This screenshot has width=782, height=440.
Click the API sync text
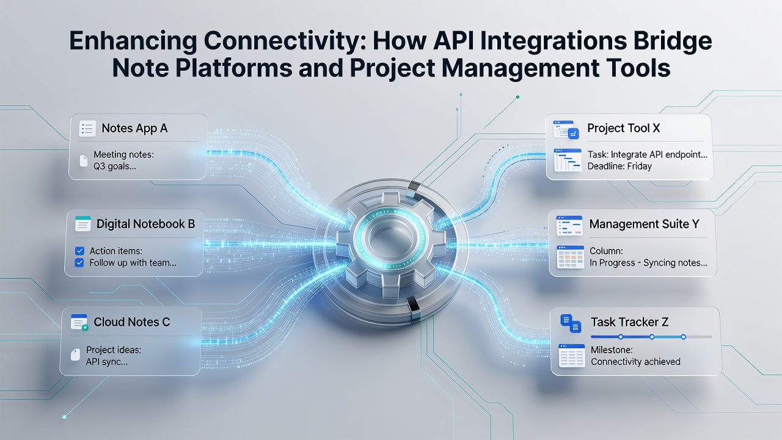tap(107, 361)
